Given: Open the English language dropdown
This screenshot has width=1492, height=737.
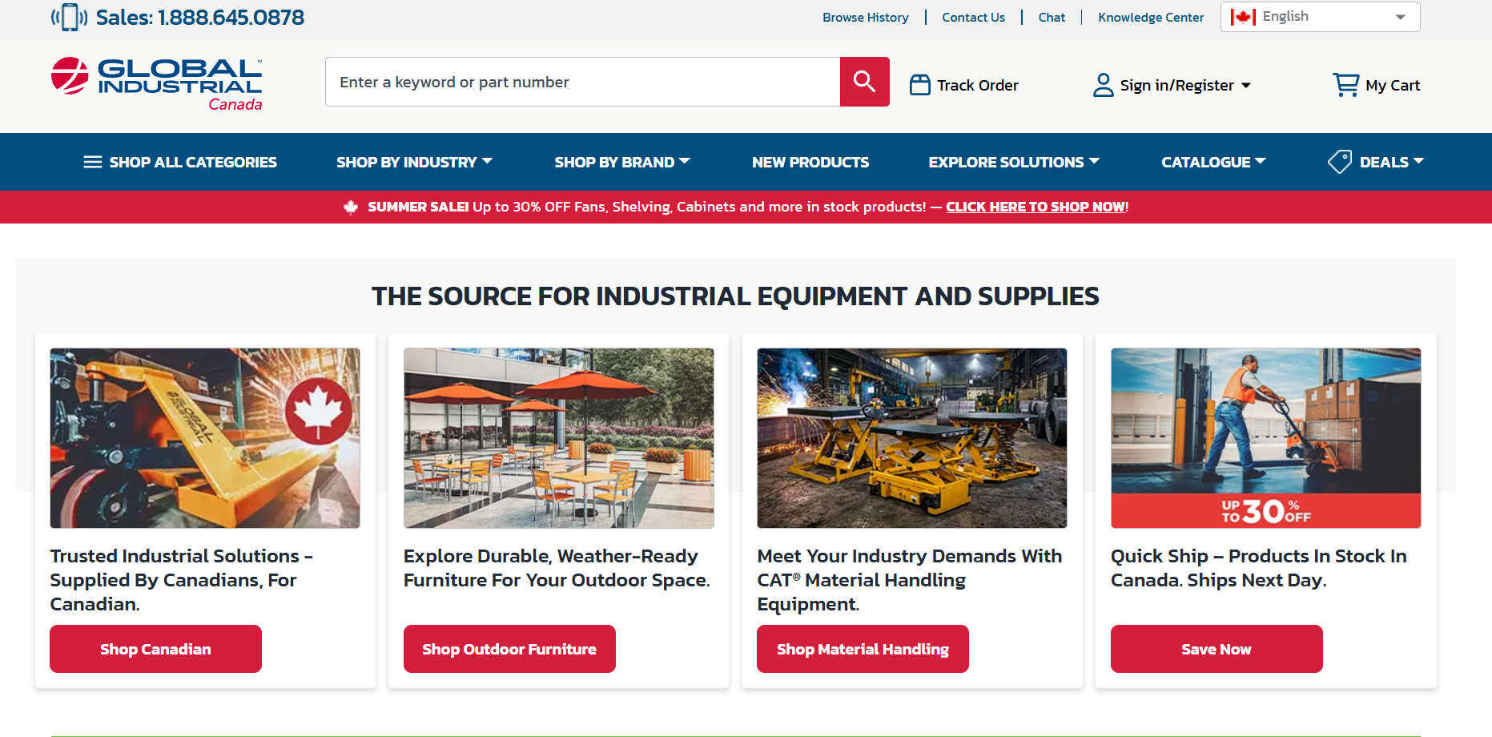Looking at the screenshot, I should point(1320,17).
